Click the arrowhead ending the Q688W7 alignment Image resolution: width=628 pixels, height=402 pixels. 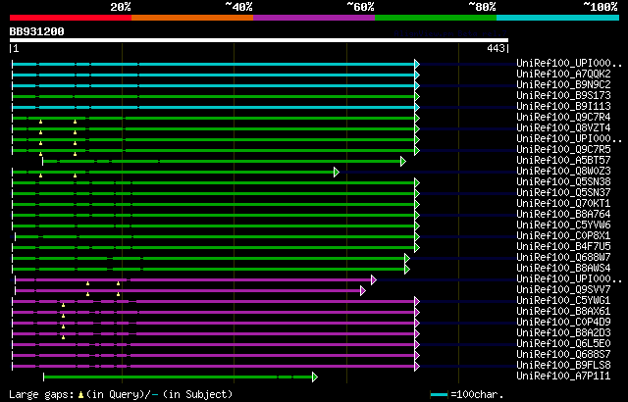coord(407,259)
